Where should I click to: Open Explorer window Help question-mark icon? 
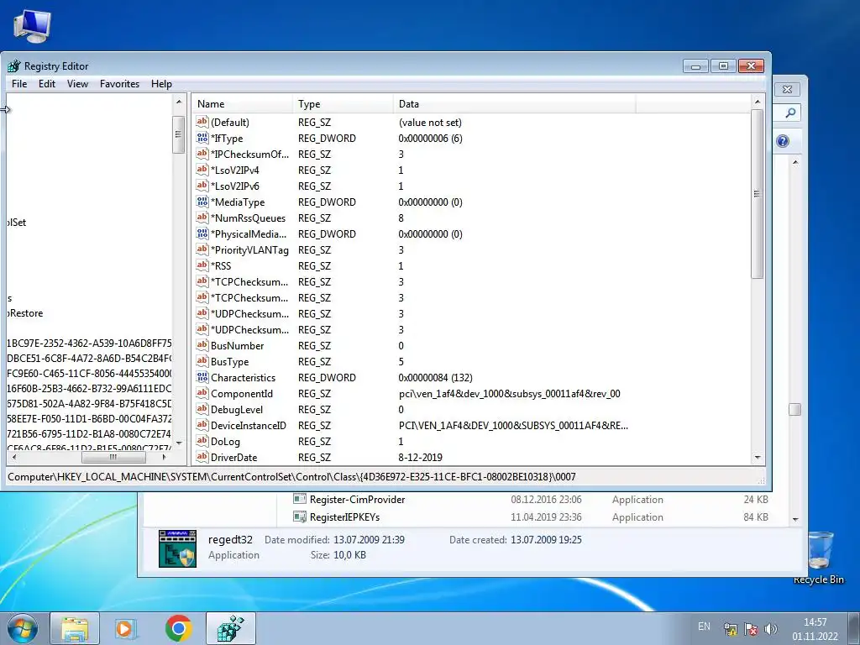tap(783, 141)
